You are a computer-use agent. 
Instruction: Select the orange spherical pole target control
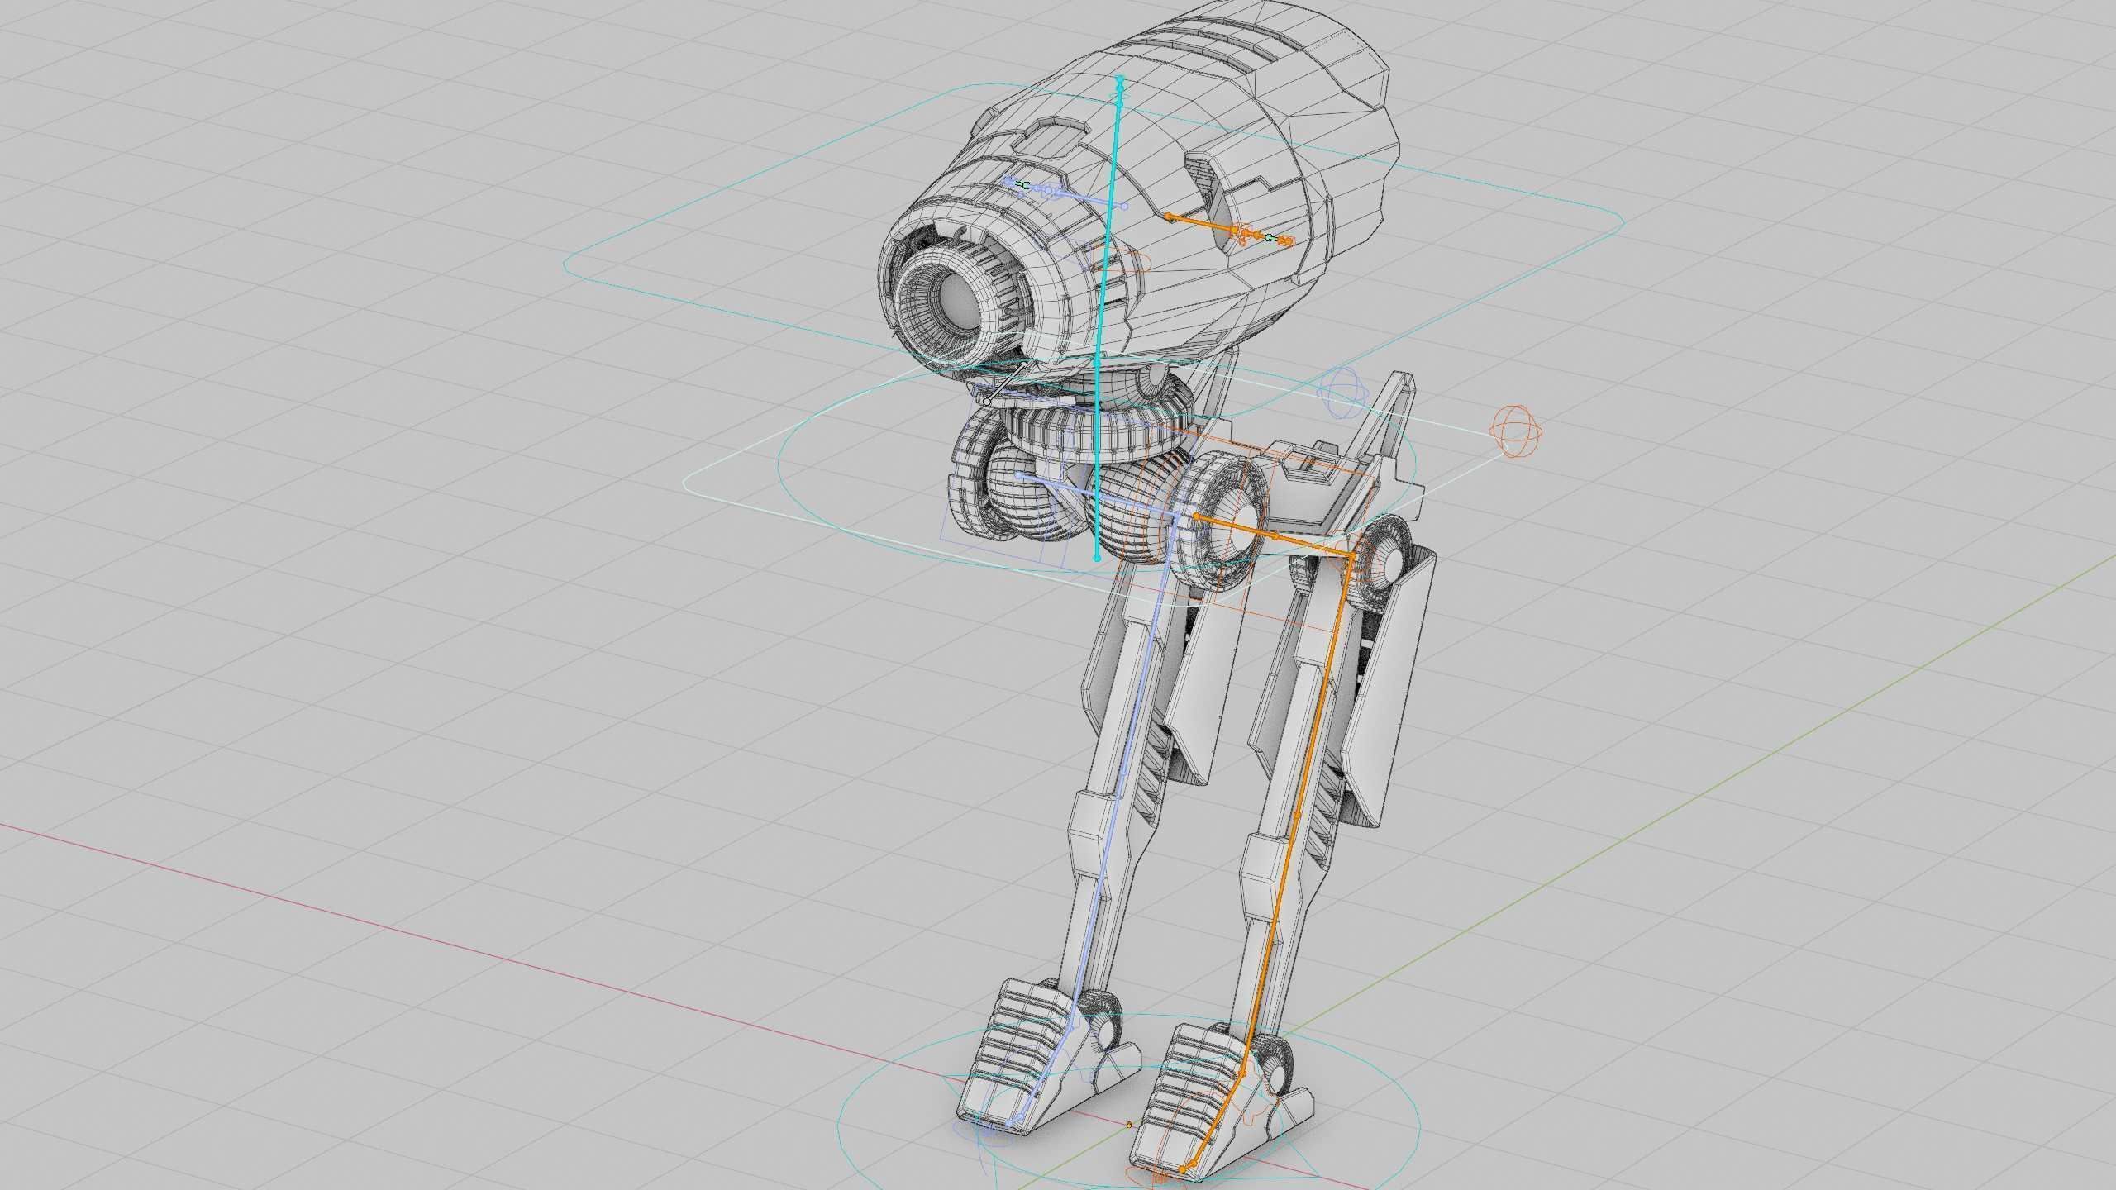click(x=1516, y=431)
